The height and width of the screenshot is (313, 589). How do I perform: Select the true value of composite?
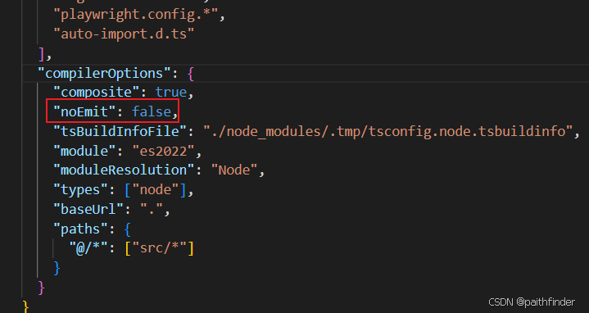171,92
